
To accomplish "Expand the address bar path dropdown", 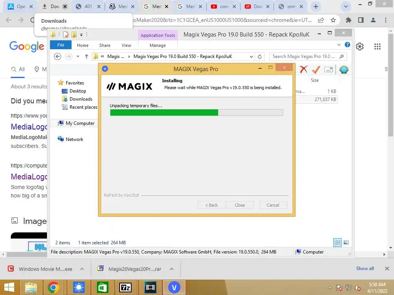I will (251, 57).
